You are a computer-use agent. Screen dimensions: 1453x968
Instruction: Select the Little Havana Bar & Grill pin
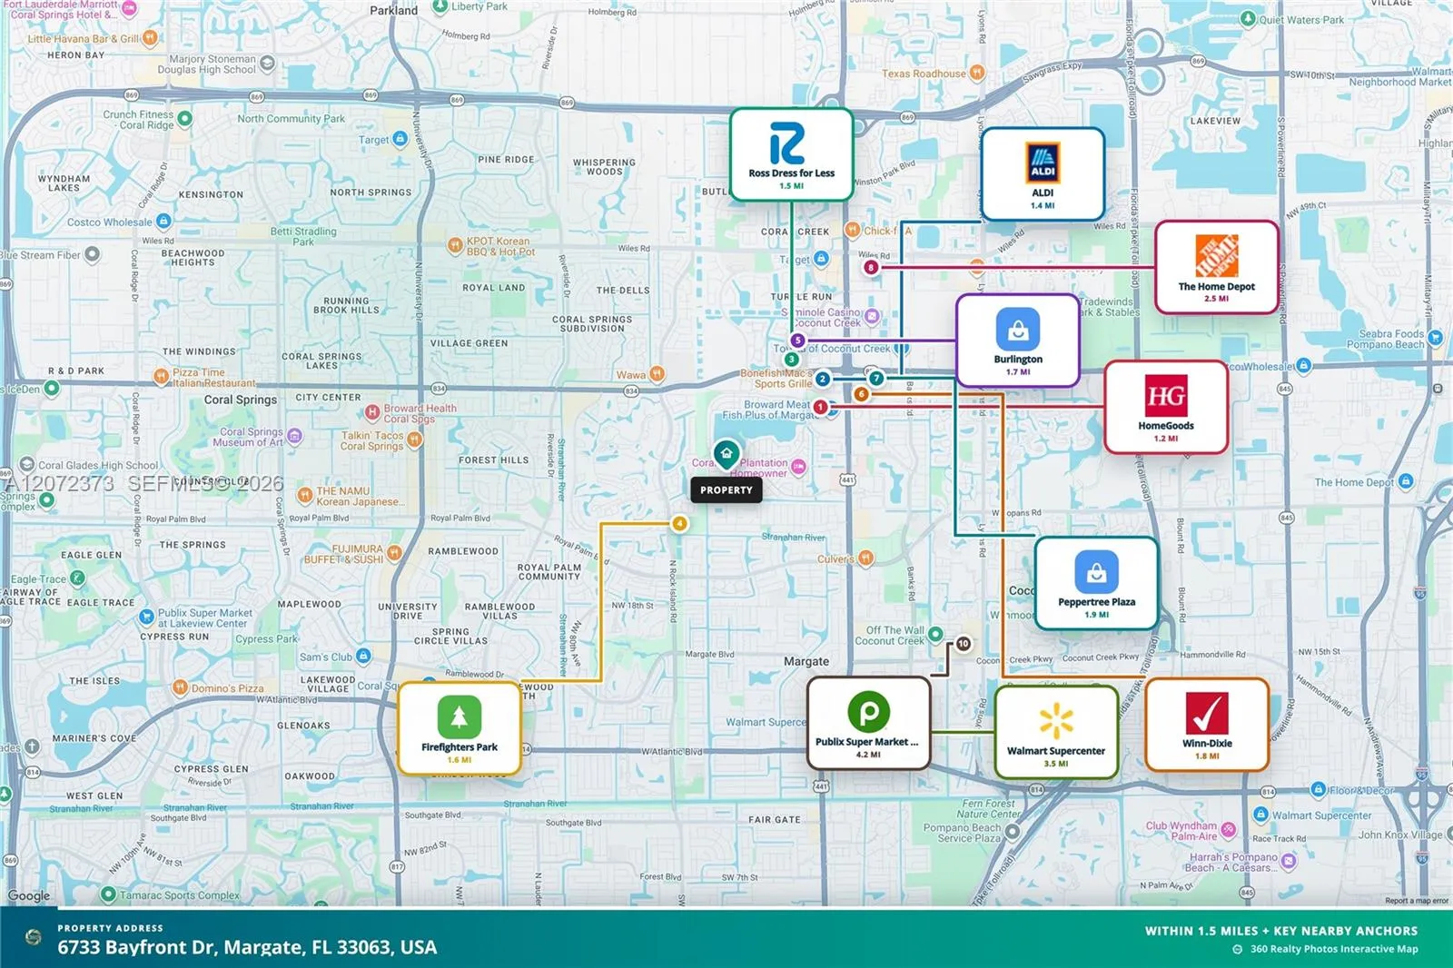[150, 38]
